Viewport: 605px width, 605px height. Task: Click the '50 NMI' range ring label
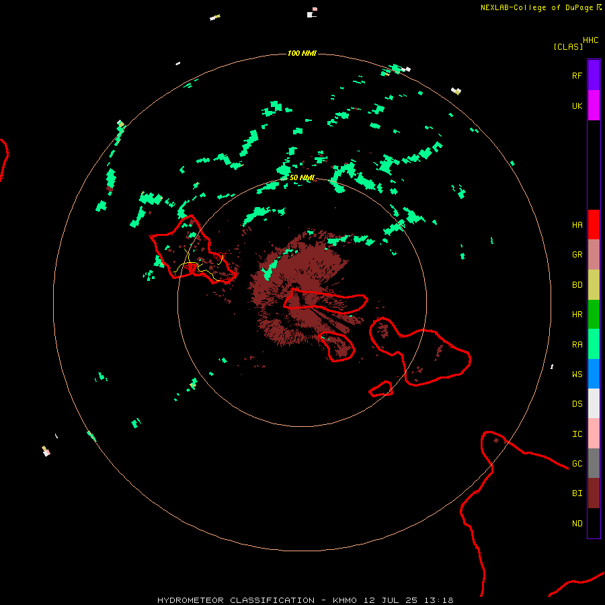click(x=302, y=177)
